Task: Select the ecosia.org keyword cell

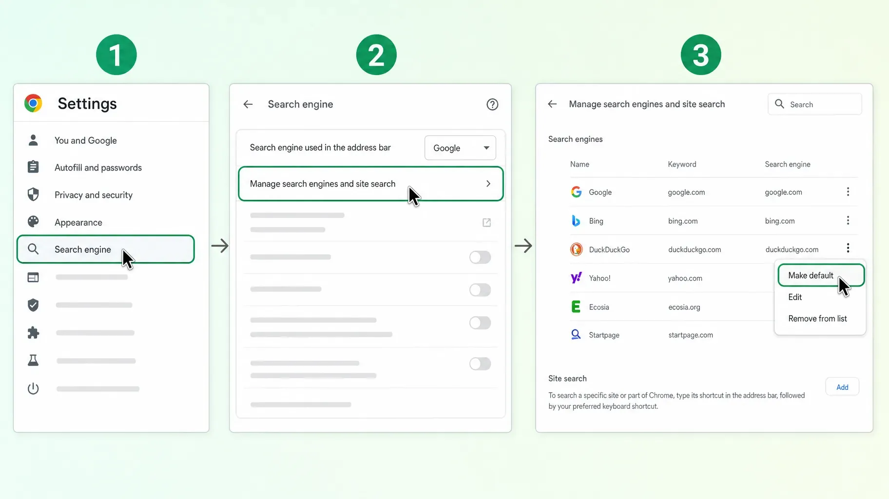Action: [x=684, y=307]
